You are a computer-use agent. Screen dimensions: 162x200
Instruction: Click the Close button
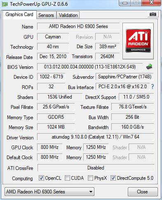tap(143, 192)
